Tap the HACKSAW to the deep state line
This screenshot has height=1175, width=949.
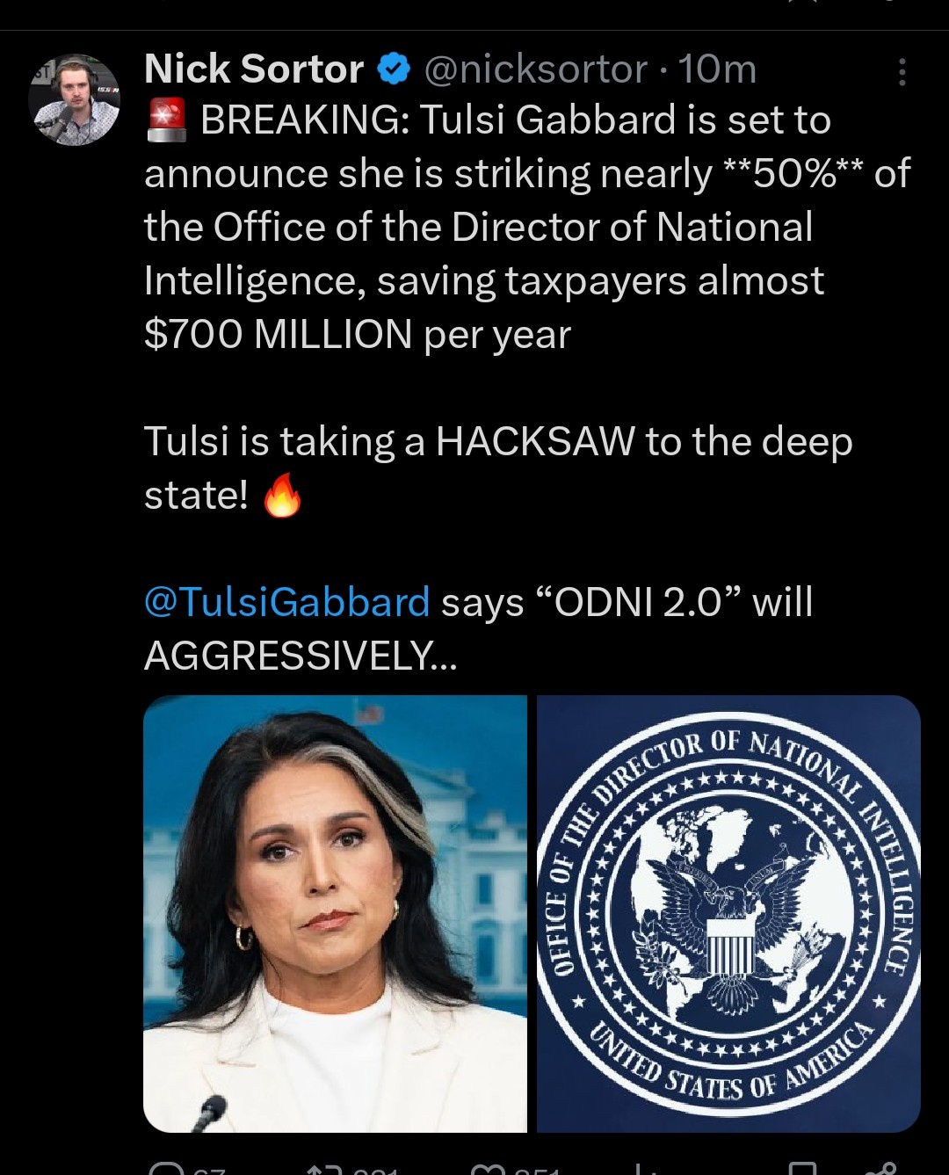click(x=498, y=468)
